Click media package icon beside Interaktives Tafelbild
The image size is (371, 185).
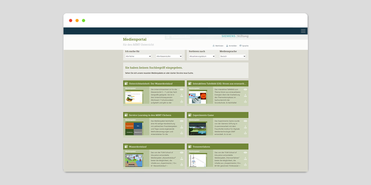click(x=190, y=84)
